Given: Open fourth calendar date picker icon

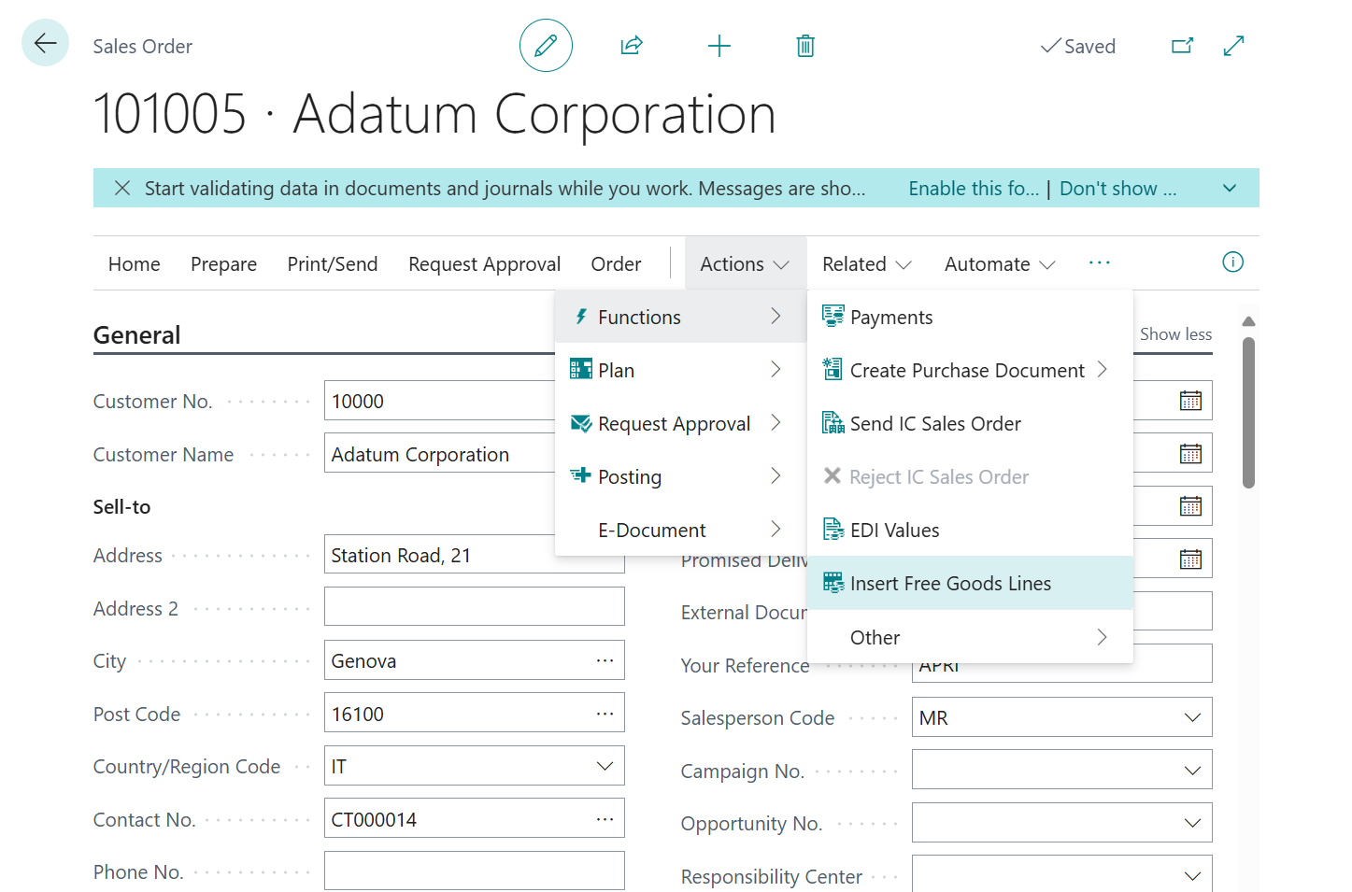Looking at the screenshot, I should (x=1190, y=559).
